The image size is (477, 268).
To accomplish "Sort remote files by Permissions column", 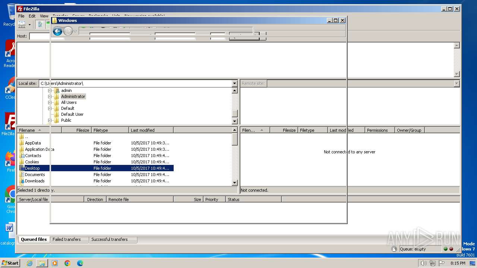I will [x=380, y=130].
